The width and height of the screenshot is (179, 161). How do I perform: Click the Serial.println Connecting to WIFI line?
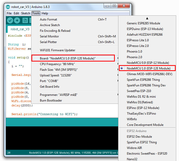click(44, 114)
